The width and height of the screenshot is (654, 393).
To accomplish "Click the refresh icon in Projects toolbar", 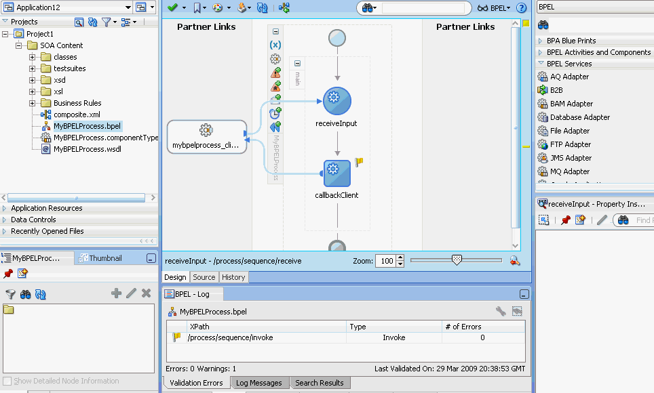I will point(92,22).
